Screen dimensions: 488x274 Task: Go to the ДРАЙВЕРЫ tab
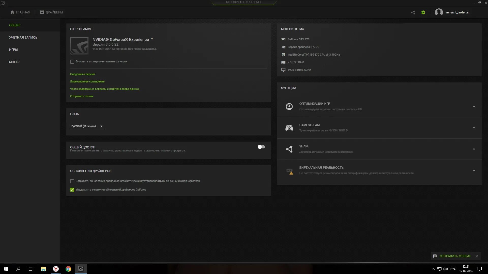(51, 12)
